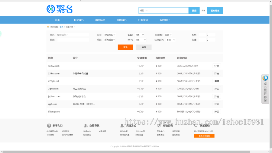Click domain 222ple.net in list
This screenshot has width=272, height=153.
tap(53, 81)
